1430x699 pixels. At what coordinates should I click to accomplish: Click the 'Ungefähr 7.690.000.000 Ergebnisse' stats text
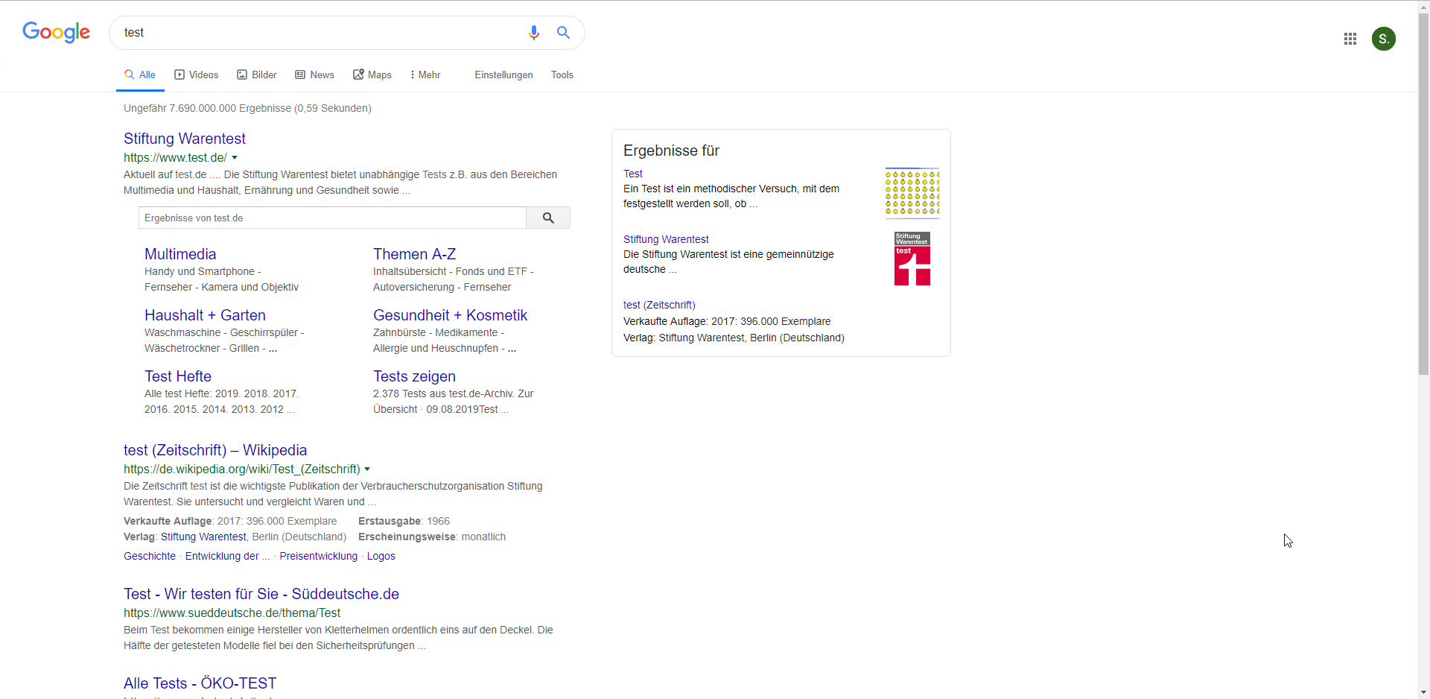247,108
